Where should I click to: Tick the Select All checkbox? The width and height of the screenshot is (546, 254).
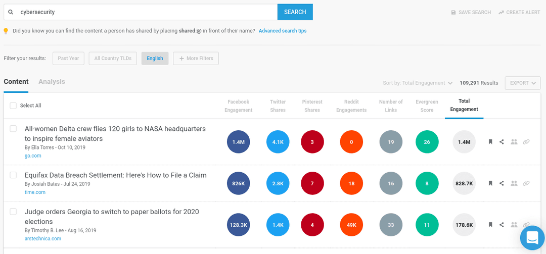(x=13, y=106)
